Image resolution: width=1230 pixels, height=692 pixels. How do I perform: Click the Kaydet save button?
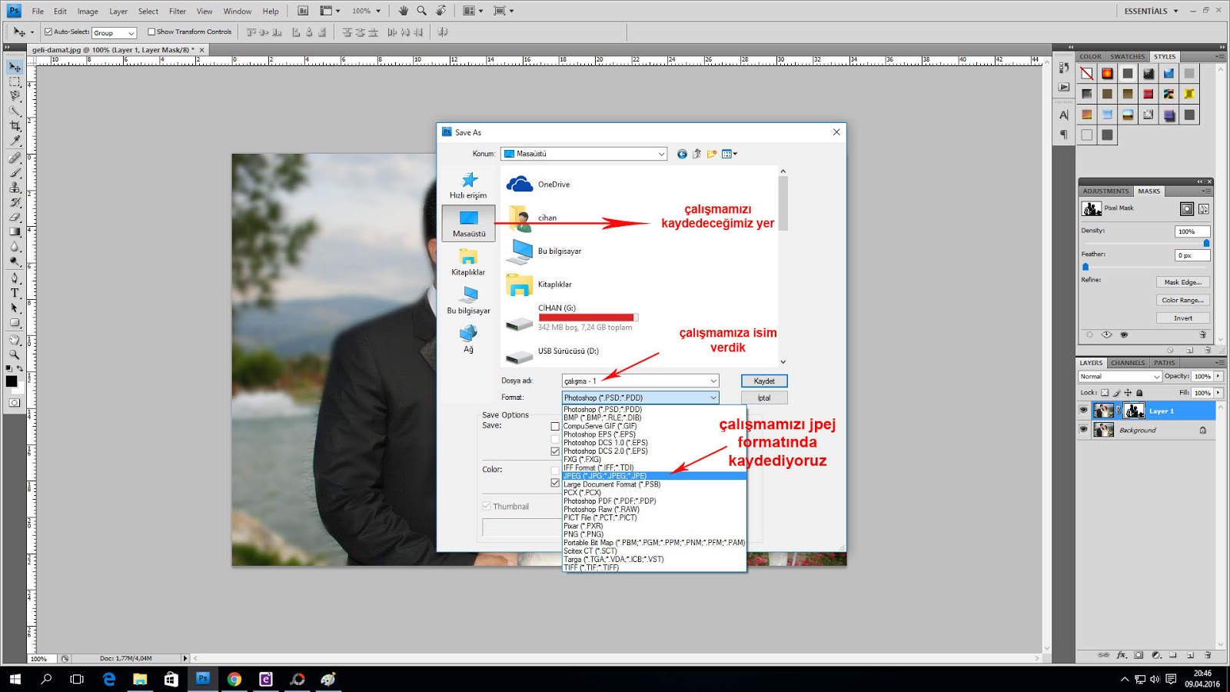coord(764,381)
